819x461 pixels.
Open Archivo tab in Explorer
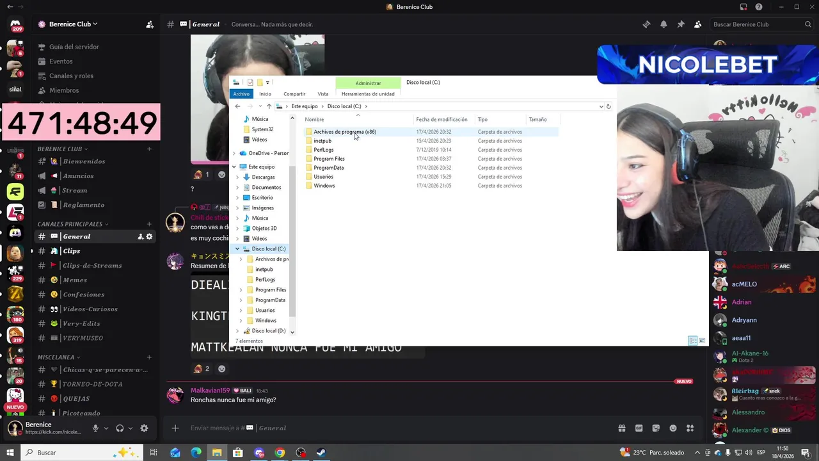[241, 94]
